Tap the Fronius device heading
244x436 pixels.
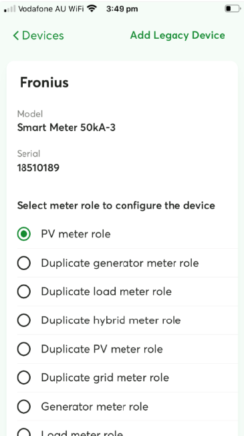pyautogui.click(x=44, y=82)
